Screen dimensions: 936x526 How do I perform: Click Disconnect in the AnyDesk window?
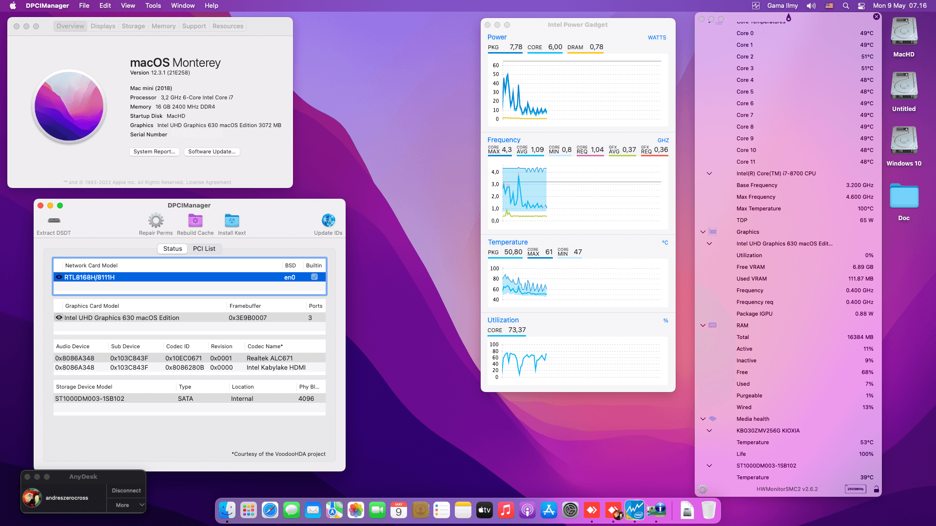[126, 490]
